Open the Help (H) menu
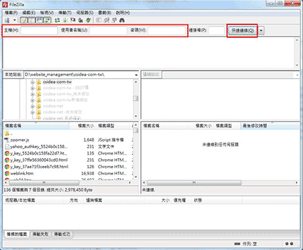Viewport: 303px width, 250px height. click(x=123, y=13)
